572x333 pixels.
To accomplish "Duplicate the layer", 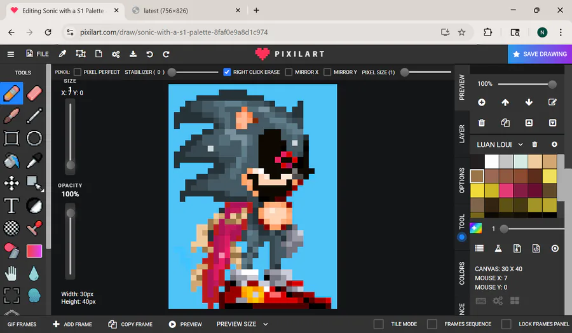I will point(505,123).
